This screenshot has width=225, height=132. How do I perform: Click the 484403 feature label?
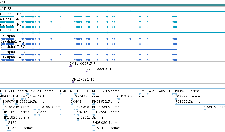coord(6,96)
